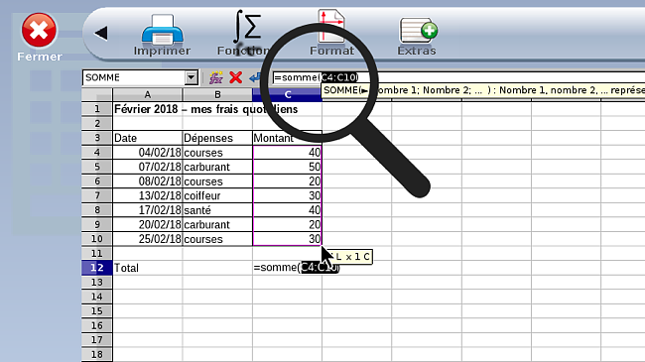Screen dimensions: 645x362
Task: Select cell with date 07/02/18
Action: coord(147,167)
